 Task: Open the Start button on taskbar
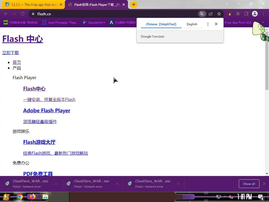(x=6, y=197)
